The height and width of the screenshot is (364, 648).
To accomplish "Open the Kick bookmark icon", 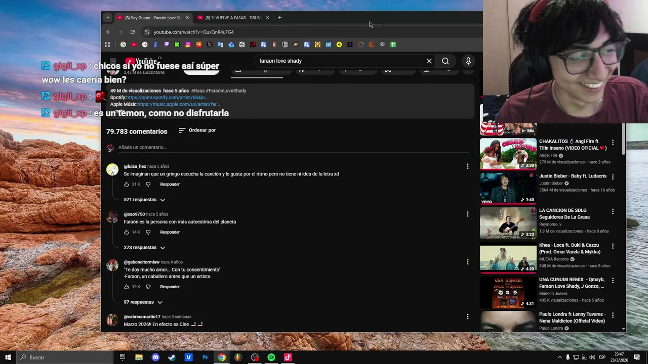I will (x=177, y=44).
